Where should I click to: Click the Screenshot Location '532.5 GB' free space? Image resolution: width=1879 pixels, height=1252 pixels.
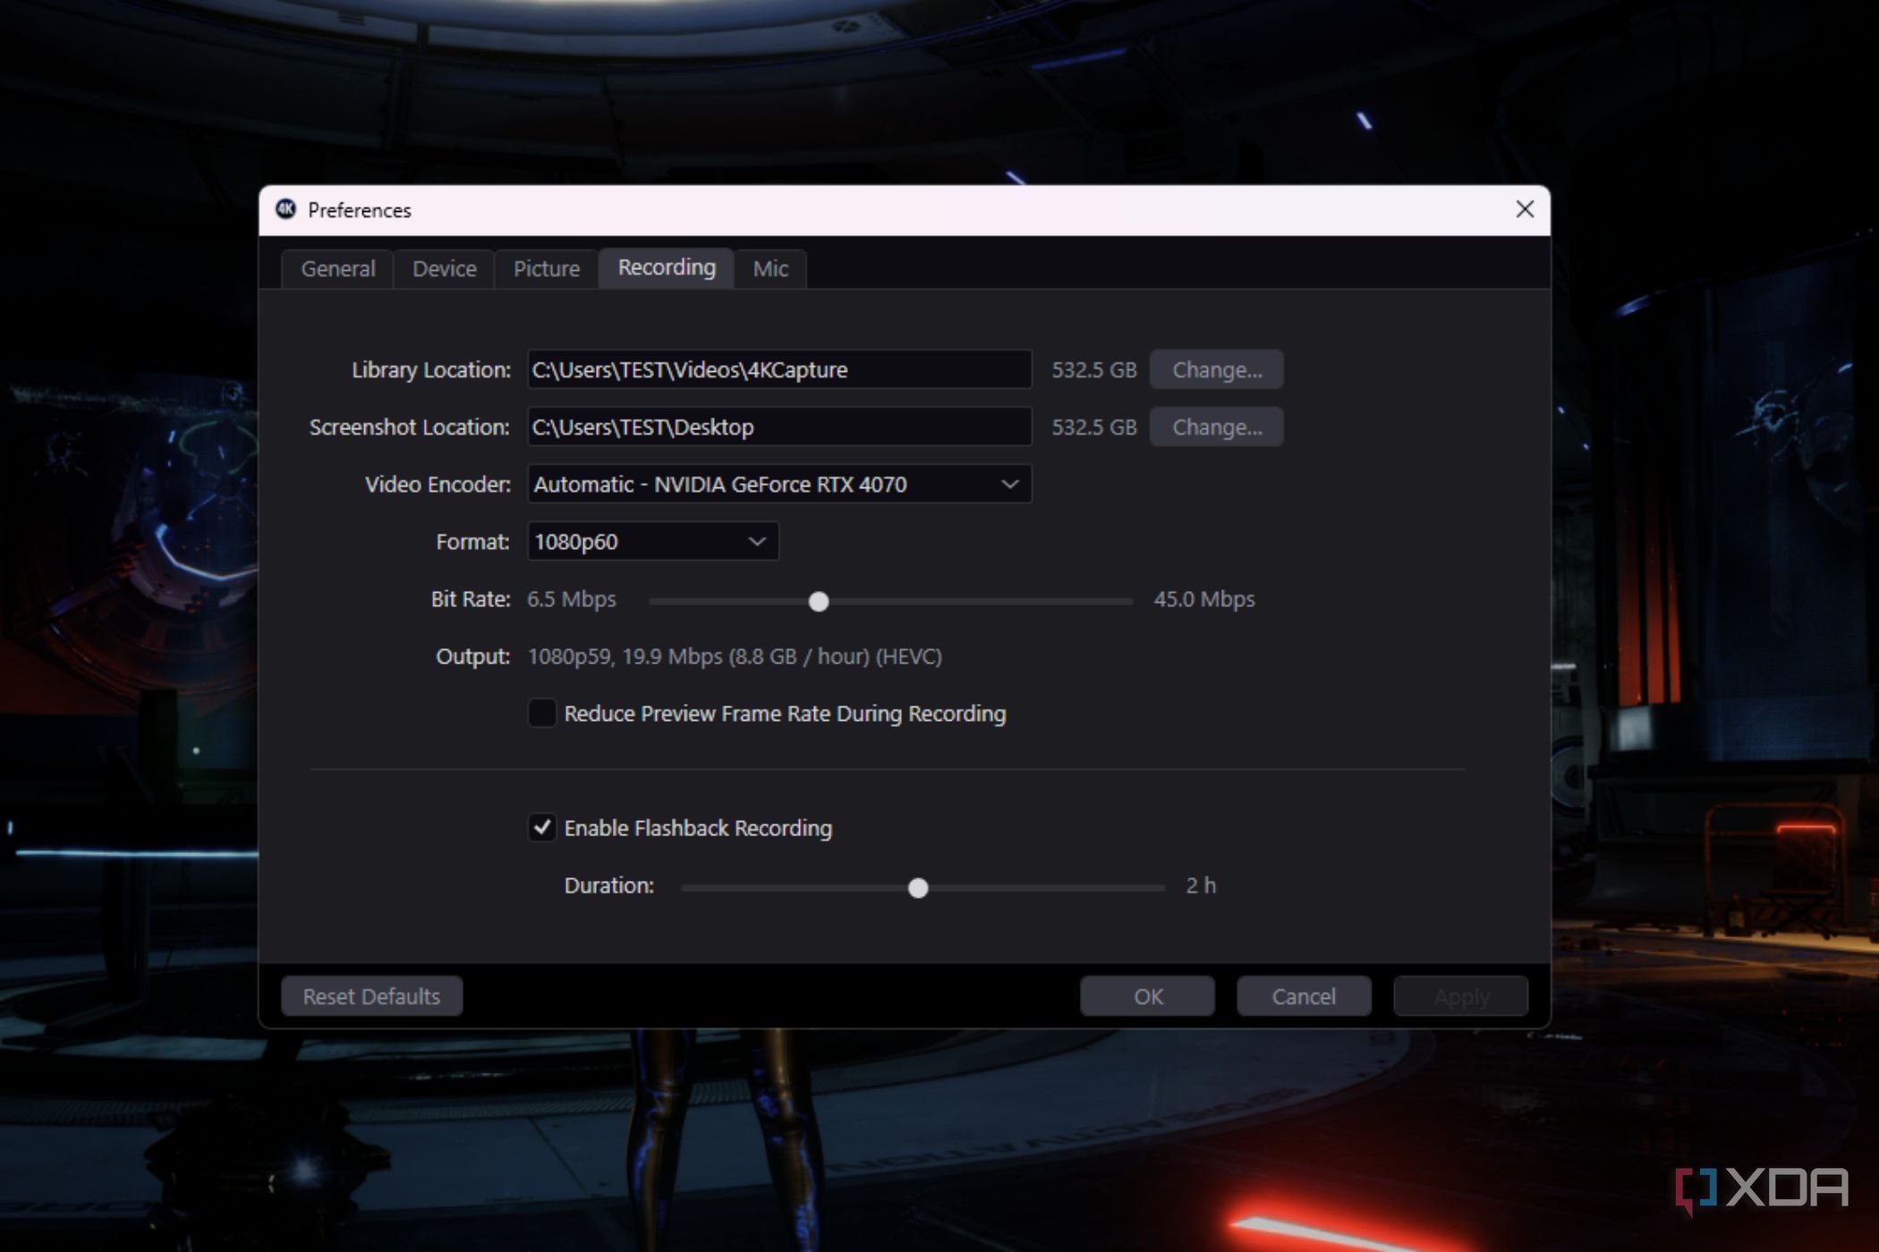pos(1093,427)
